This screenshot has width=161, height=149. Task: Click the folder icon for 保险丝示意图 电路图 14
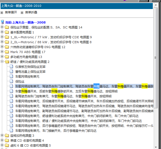7,27
